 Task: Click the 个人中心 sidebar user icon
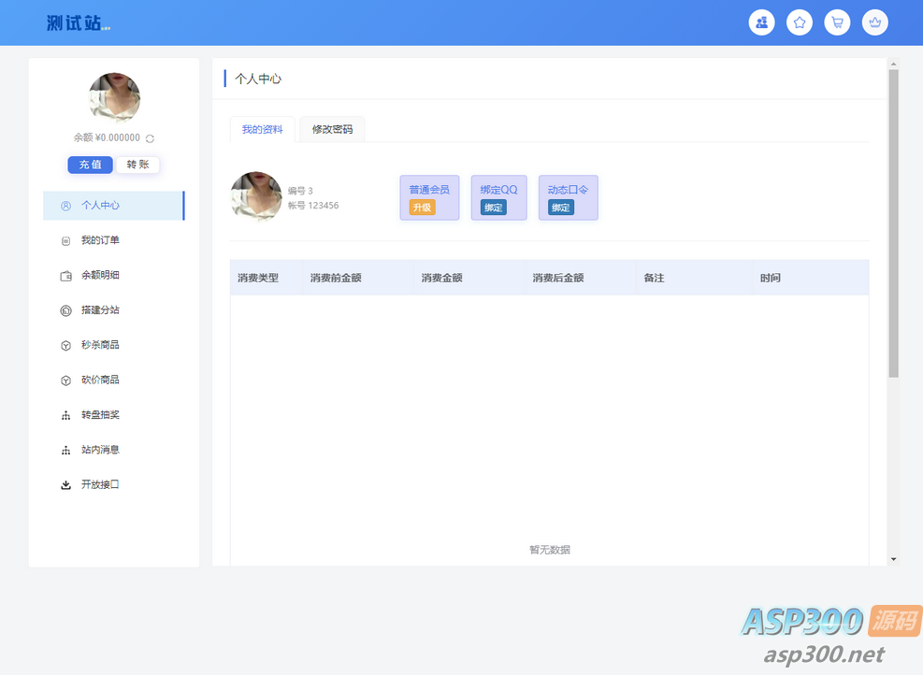point(65,206)
